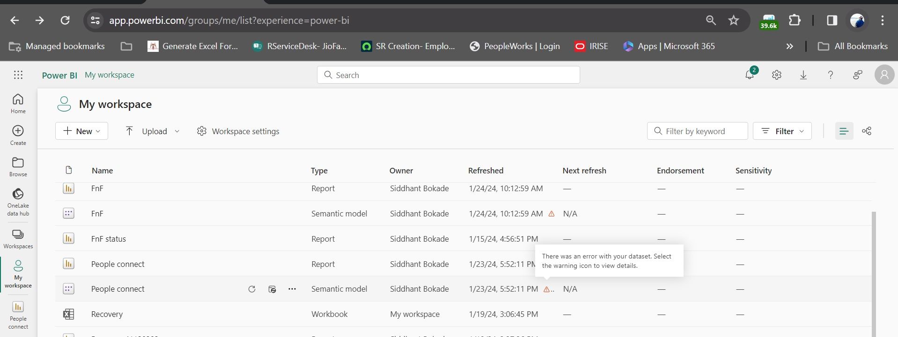Image resolution: width=898 pixels, height=337 pixels.
Task: Open Power BI settings gear
Action: coord(777,75)
